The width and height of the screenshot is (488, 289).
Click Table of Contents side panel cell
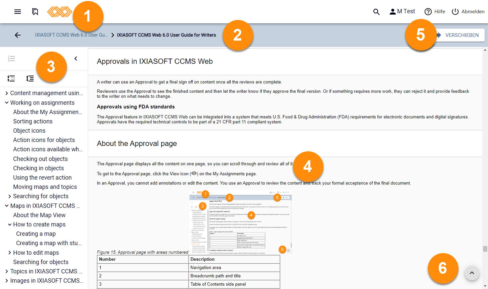pyautogui.click(x=234, y=284)
